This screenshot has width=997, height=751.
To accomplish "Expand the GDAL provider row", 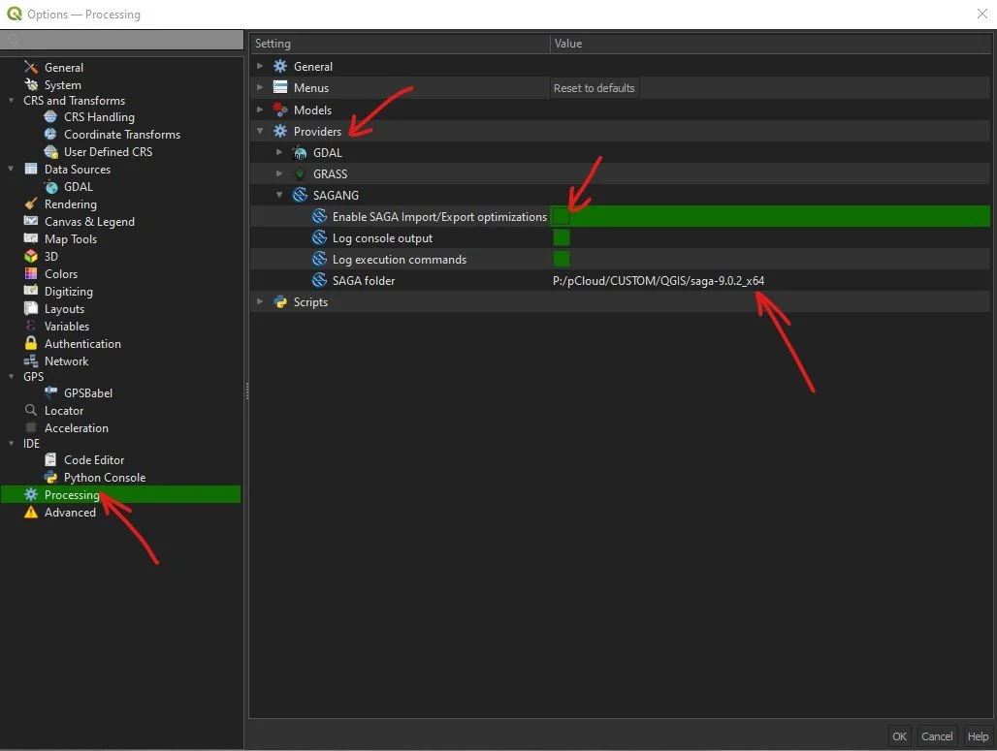I will pyautogui.click(x=279, y=152).
